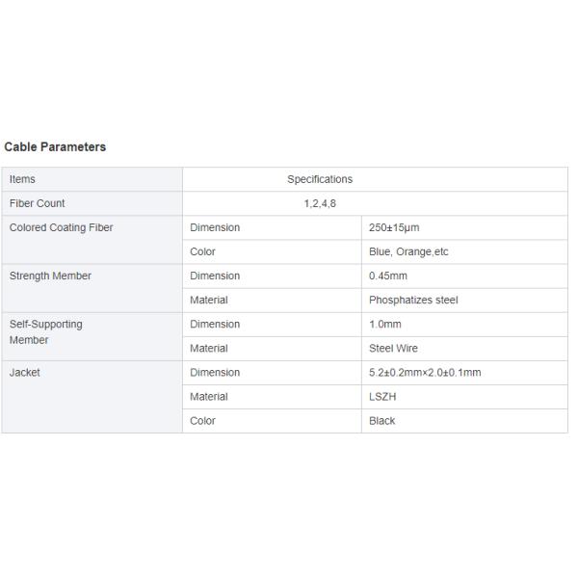Select the 5.2±0.2mm×2.0±0.1mm jacket dimension
The image size is (578, 578).
pos(425,372)
